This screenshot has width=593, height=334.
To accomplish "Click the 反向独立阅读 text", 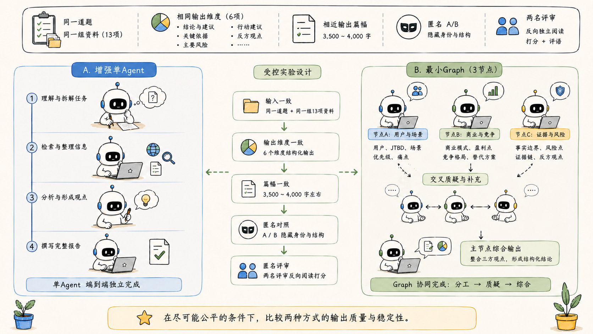I will coord(545,31).
